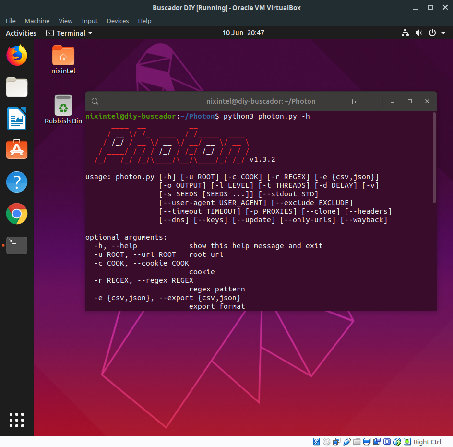Click the Activities button

[21, 33]
